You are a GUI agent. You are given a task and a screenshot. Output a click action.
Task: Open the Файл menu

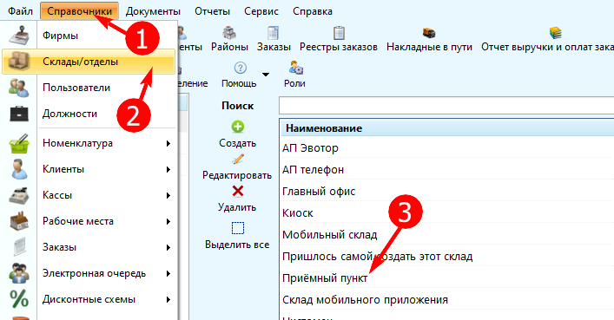[x=20, y=11]
